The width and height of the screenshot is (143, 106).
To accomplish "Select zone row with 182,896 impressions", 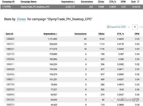I will tap(73, 59).
